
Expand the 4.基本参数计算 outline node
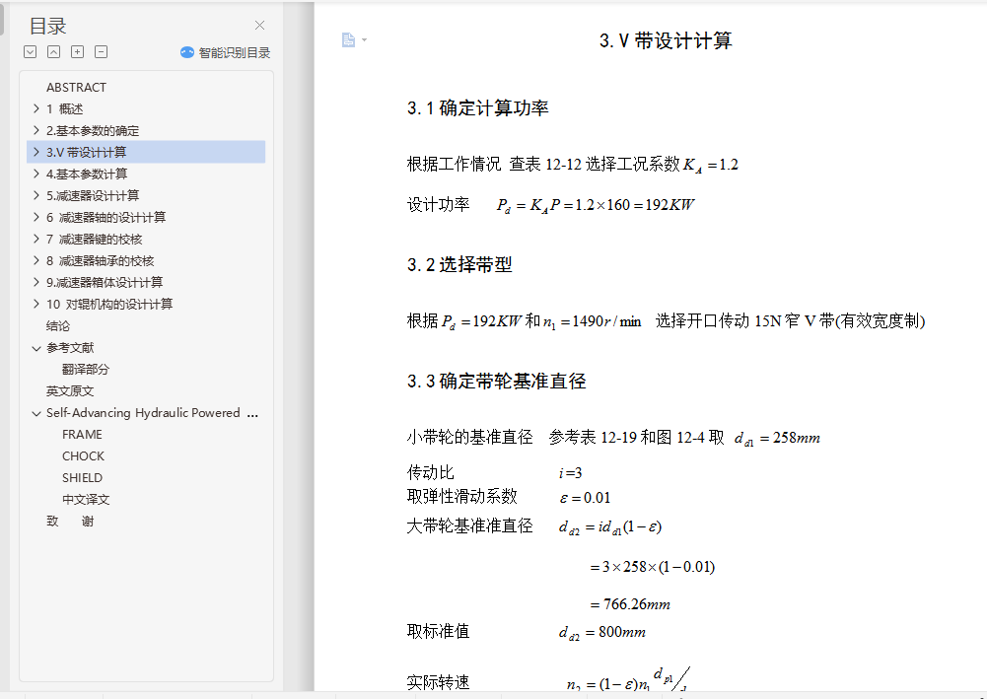pos(36,174)
